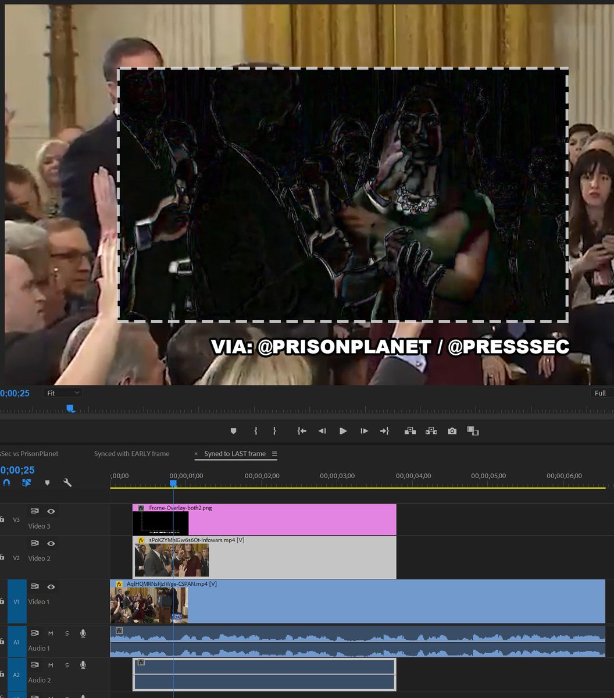Image resolution: width=614 pixels, height=698 pixels.
Task: Solo the Audio 2 track
Action: pyautogui.click(x=67, y=665)
